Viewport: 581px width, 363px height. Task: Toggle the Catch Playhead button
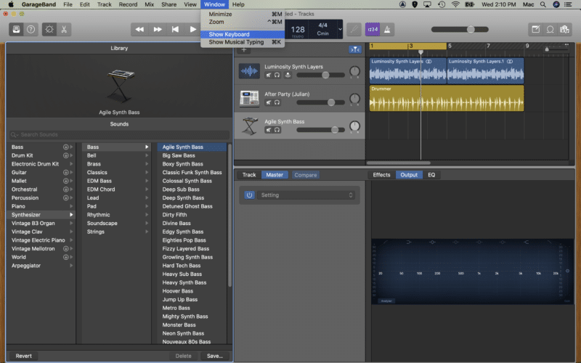pyautogui.click(x=355, y=49)
